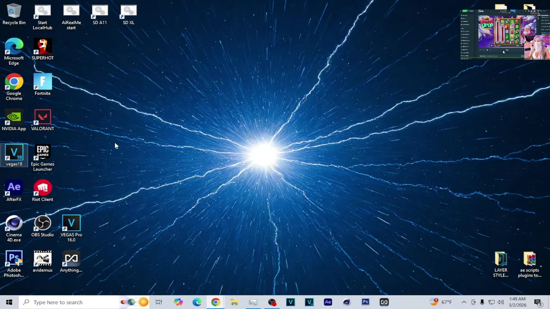Select the Cinema 4D.exe desktop icon
The height and width of the screenshot is (309, 550).
tap(14, 229)
